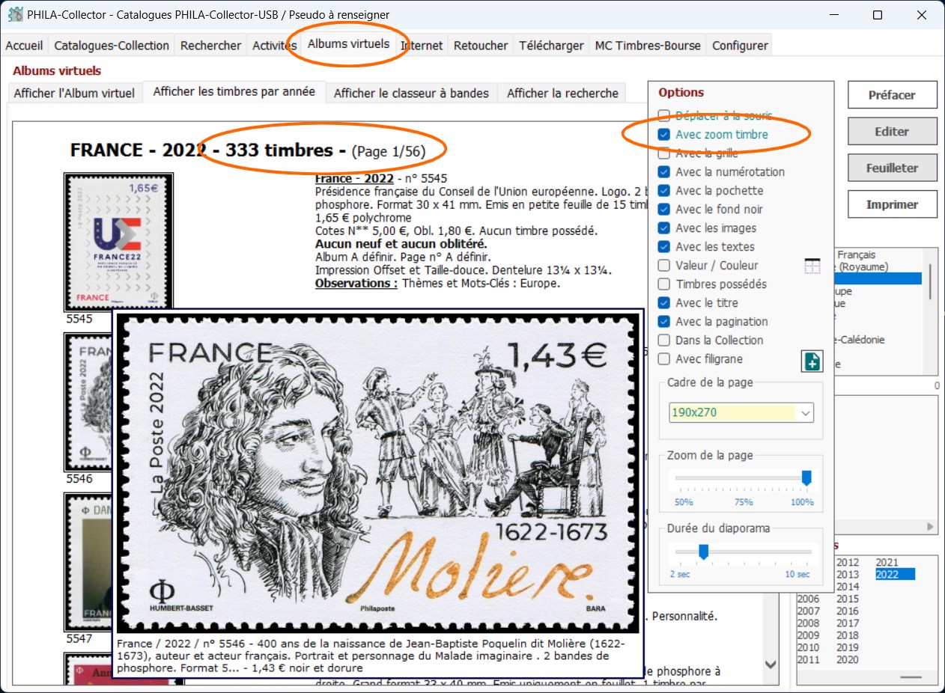945x693 pixels.
Task: Uncheck Avec zoom timbre option
Action: tap(663, 135)
